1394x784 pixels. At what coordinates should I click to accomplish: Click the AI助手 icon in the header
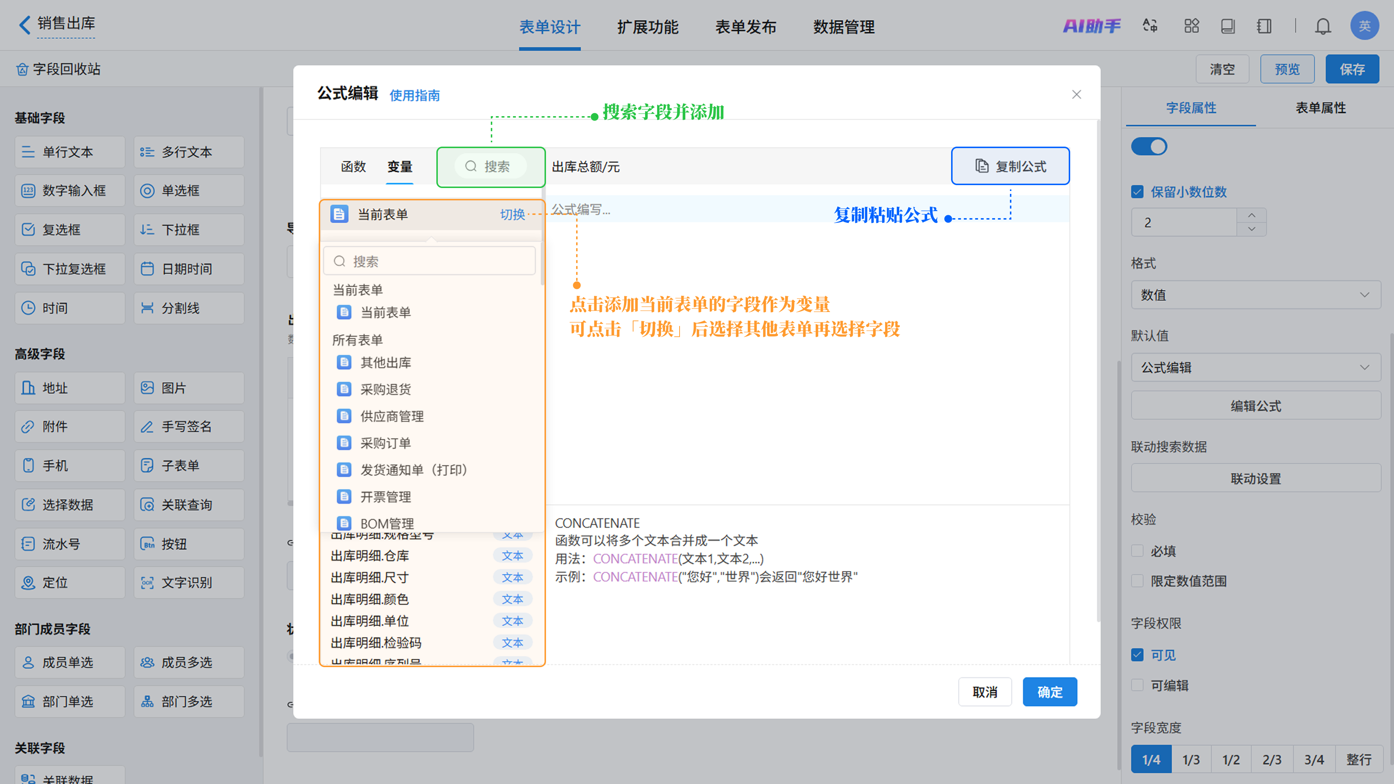pyautogui.click(x=1092, y=26)
